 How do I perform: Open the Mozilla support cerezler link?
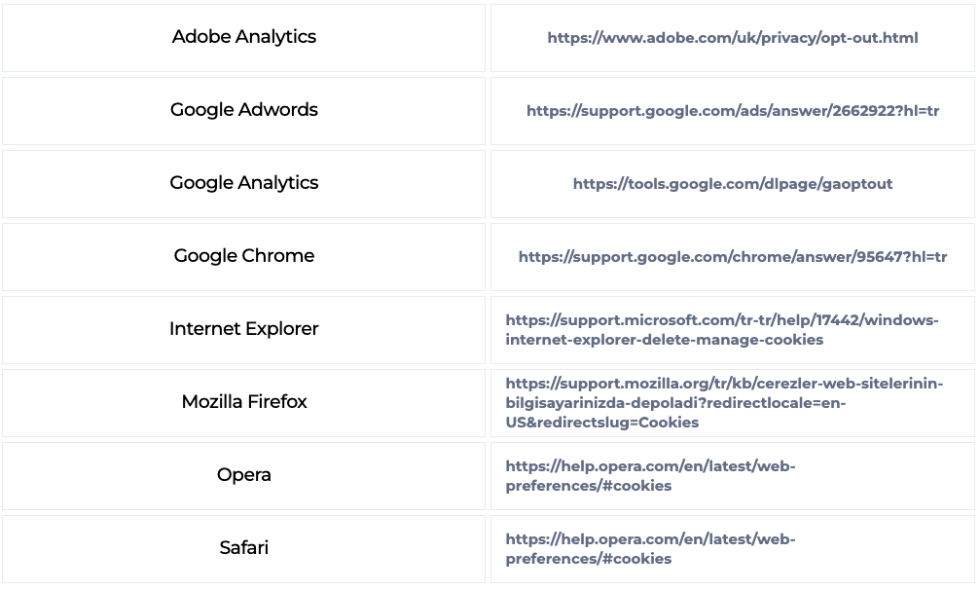[724, 403]
